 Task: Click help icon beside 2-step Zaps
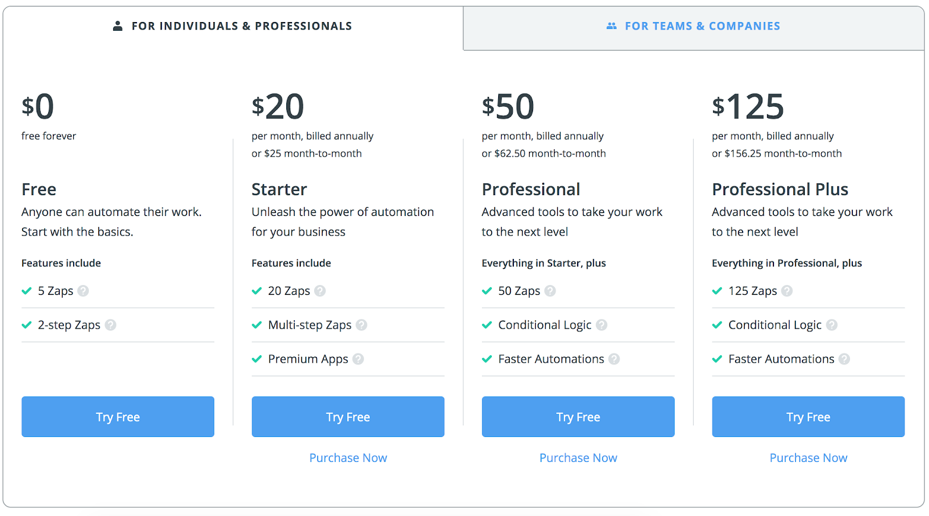(110, 325)
